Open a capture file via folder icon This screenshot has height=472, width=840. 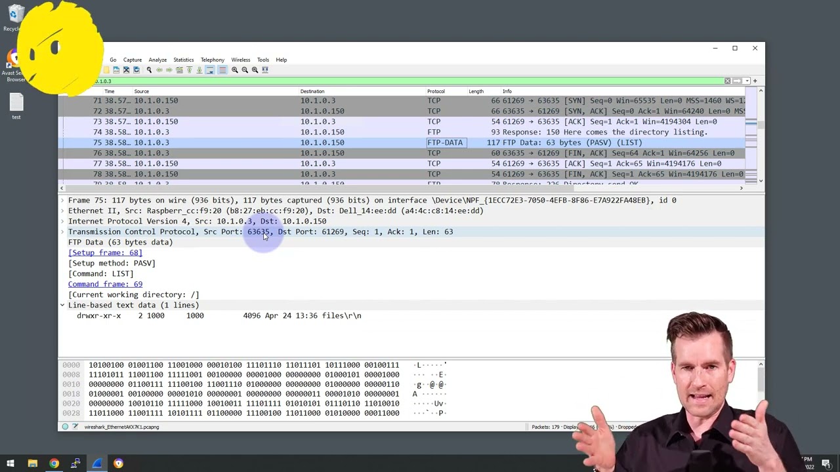106,70
